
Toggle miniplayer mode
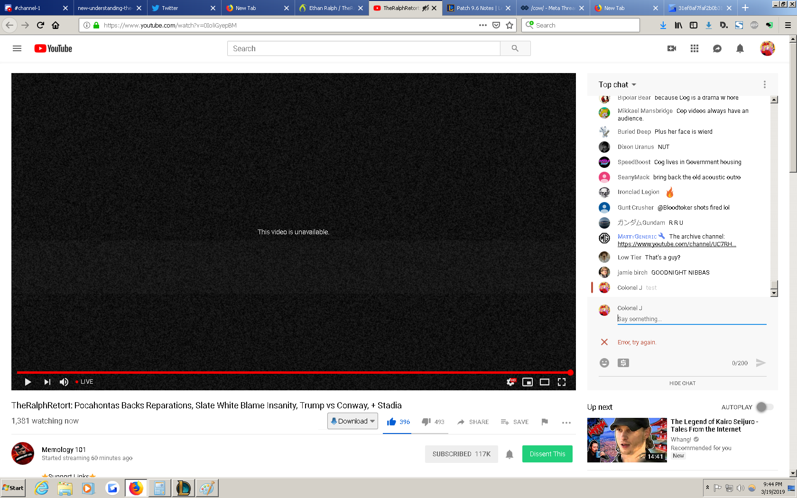click(x=528, y=382)
